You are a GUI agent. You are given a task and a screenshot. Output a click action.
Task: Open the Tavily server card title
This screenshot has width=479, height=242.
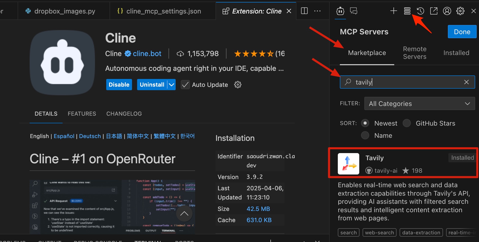(x=375, y=158)
